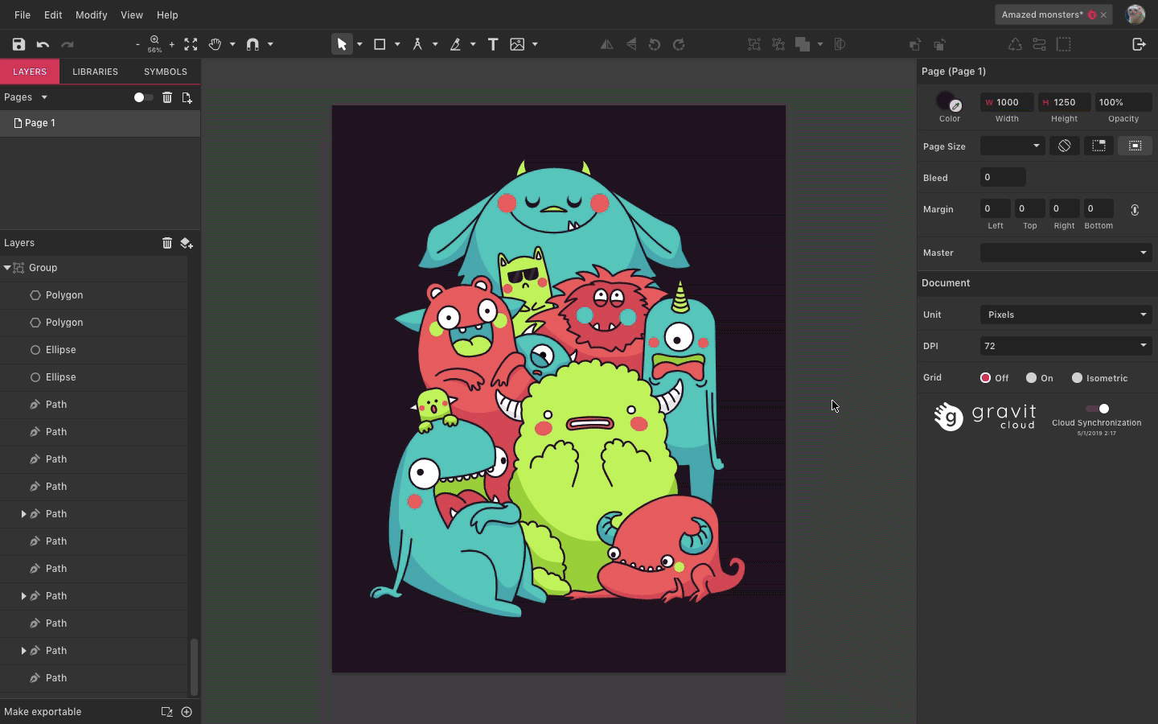Image resolution: width=1158 pixels, height=724 pixels.
Task: Click the page Color swatch
Action: coord(946,101)
